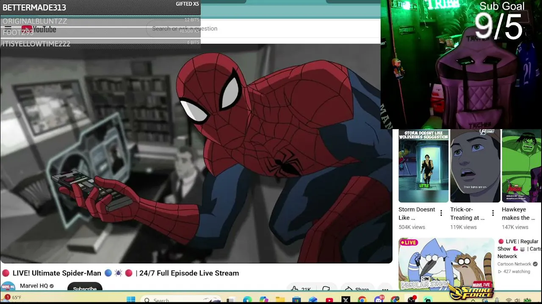Click the 'Storm Doesnt Like ...' short title
Screen dimensions: 542x304
tap(417, 214)
